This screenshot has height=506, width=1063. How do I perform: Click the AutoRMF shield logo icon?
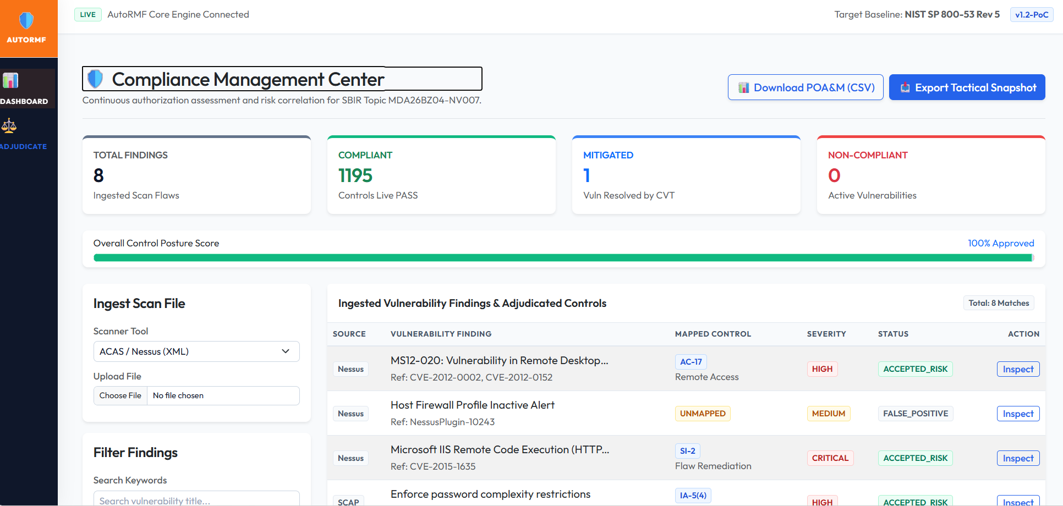tap(26, 21)
